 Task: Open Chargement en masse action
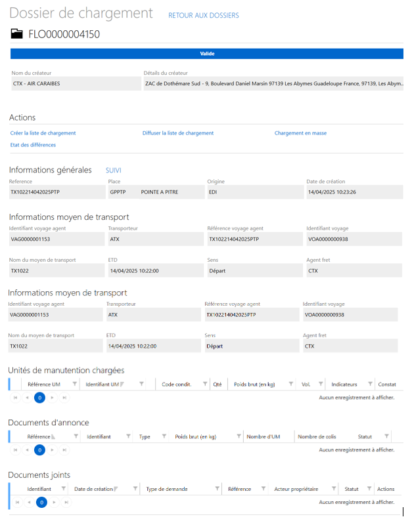pos(300,133)
